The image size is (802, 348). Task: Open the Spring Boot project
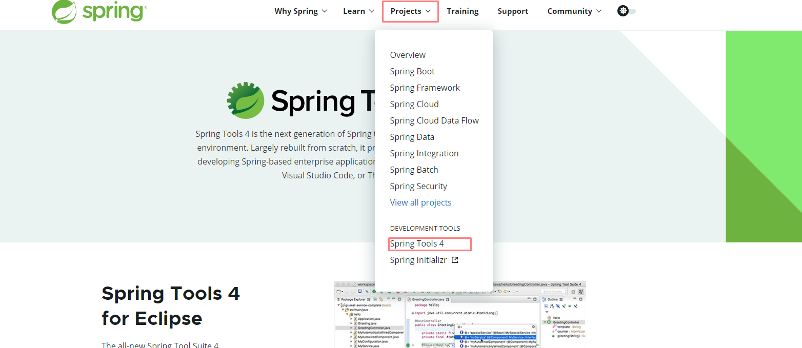pos(412,71)
